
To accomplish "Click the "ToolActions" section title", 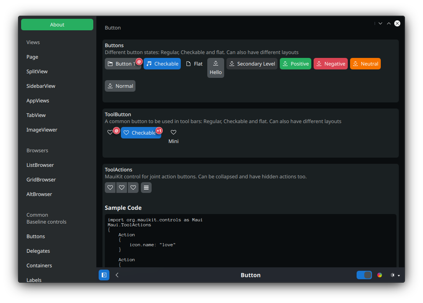I will click(x=119, y=170).
